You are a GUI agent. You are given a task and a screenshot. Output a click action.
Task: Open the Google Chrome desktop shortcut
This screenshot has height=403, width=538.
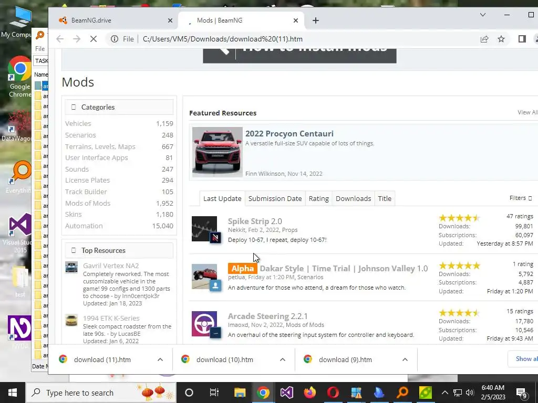(x=19, y=77)
